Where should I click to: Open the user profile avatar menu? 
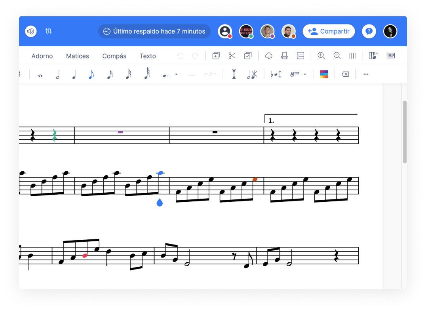tap(390, 31)
